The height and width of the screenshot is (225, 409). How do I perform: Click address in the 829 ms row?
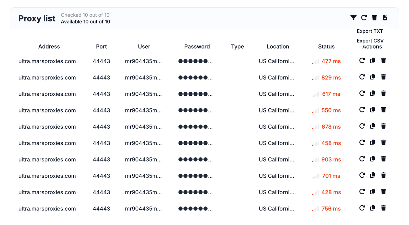pos(47,78)
